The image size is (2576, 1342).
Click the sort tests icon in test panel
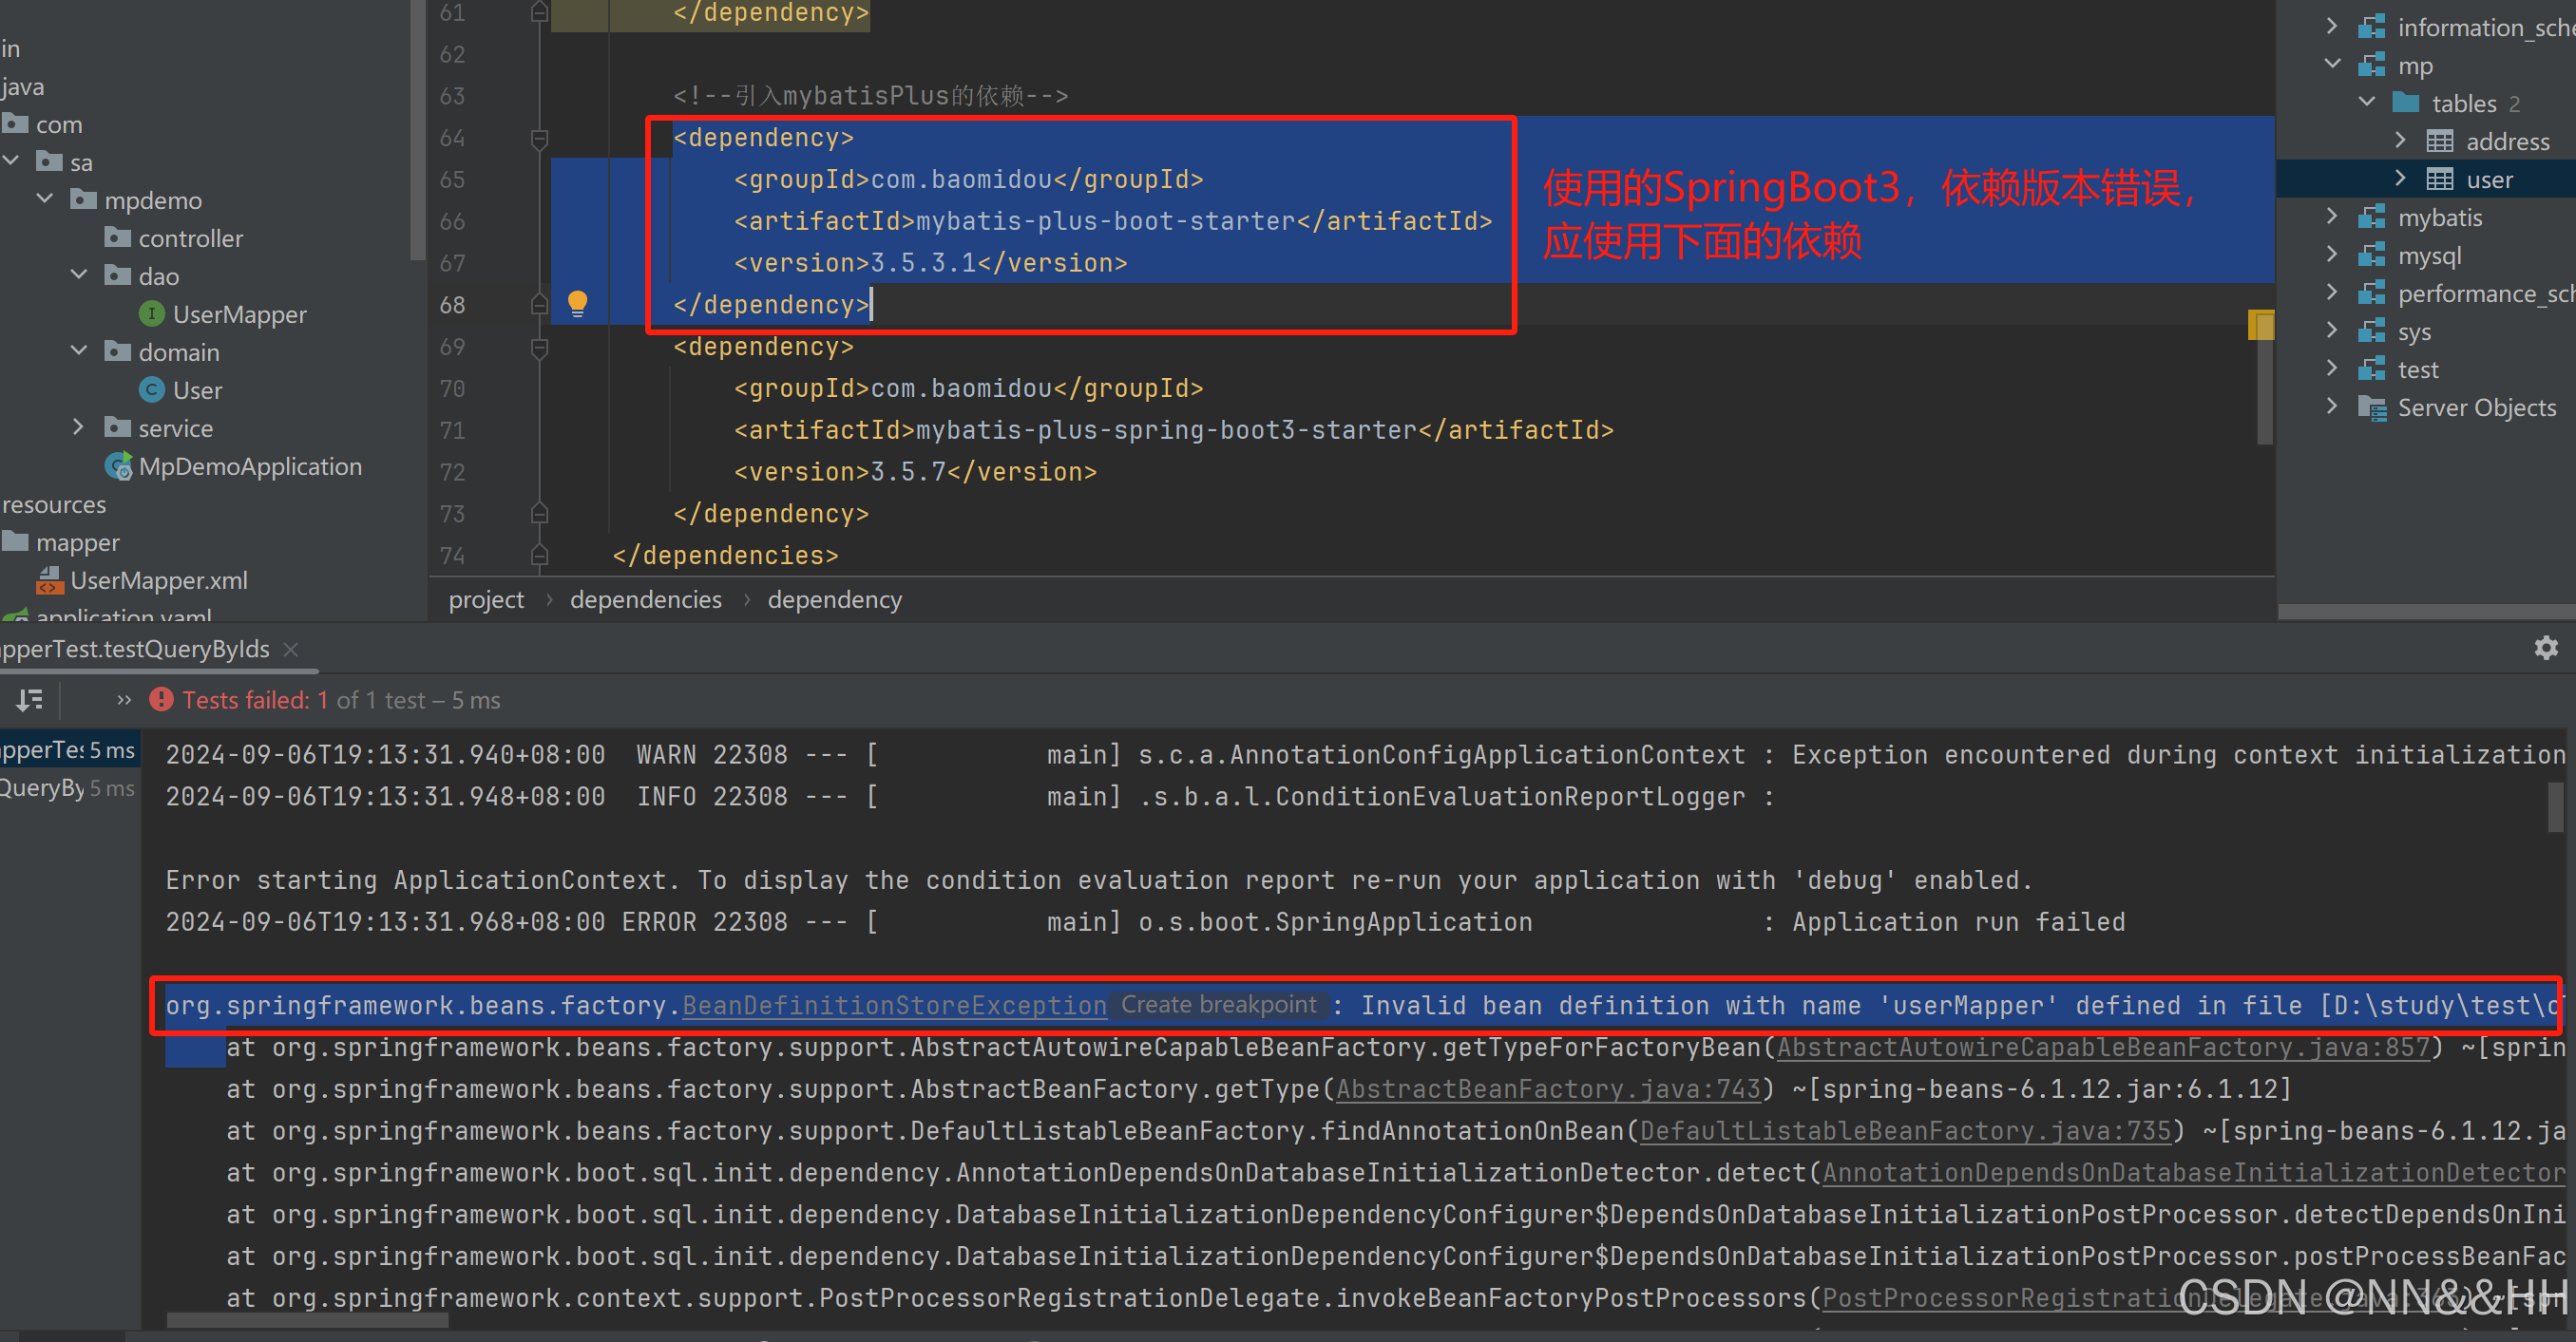[x=29, y=699]
